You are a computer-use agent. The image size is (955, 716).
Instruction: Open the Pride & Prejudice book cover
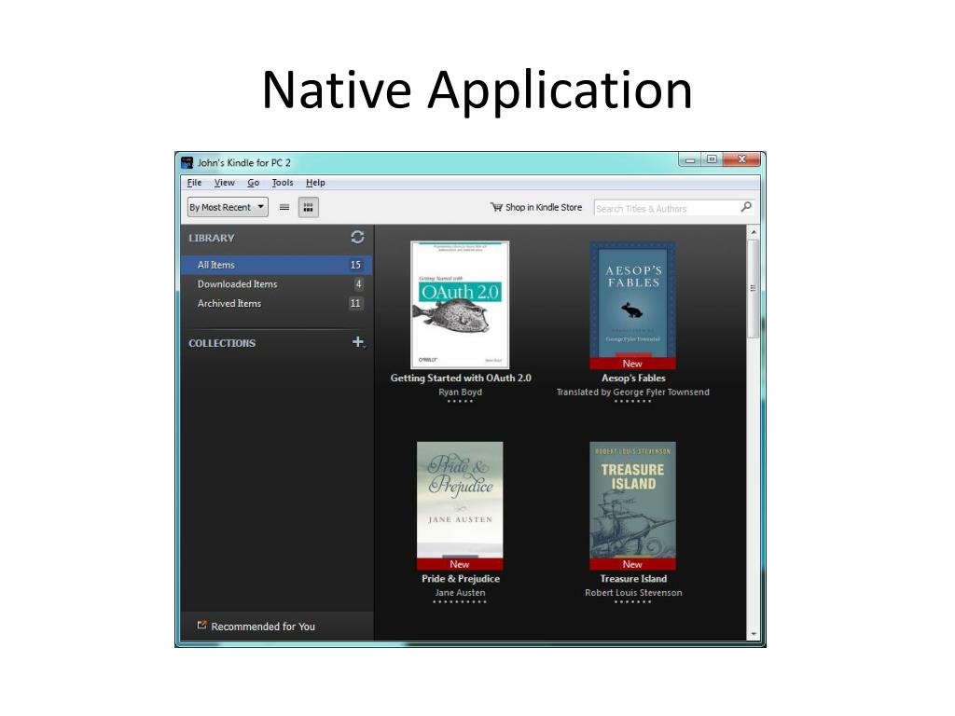[460, 506]
